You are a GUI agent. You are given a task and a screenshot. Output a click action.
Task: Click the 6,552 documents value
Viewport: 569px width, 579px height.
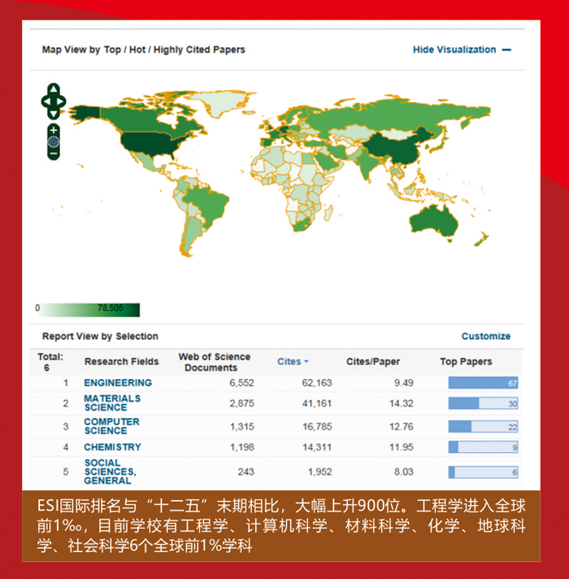[241, 382]
